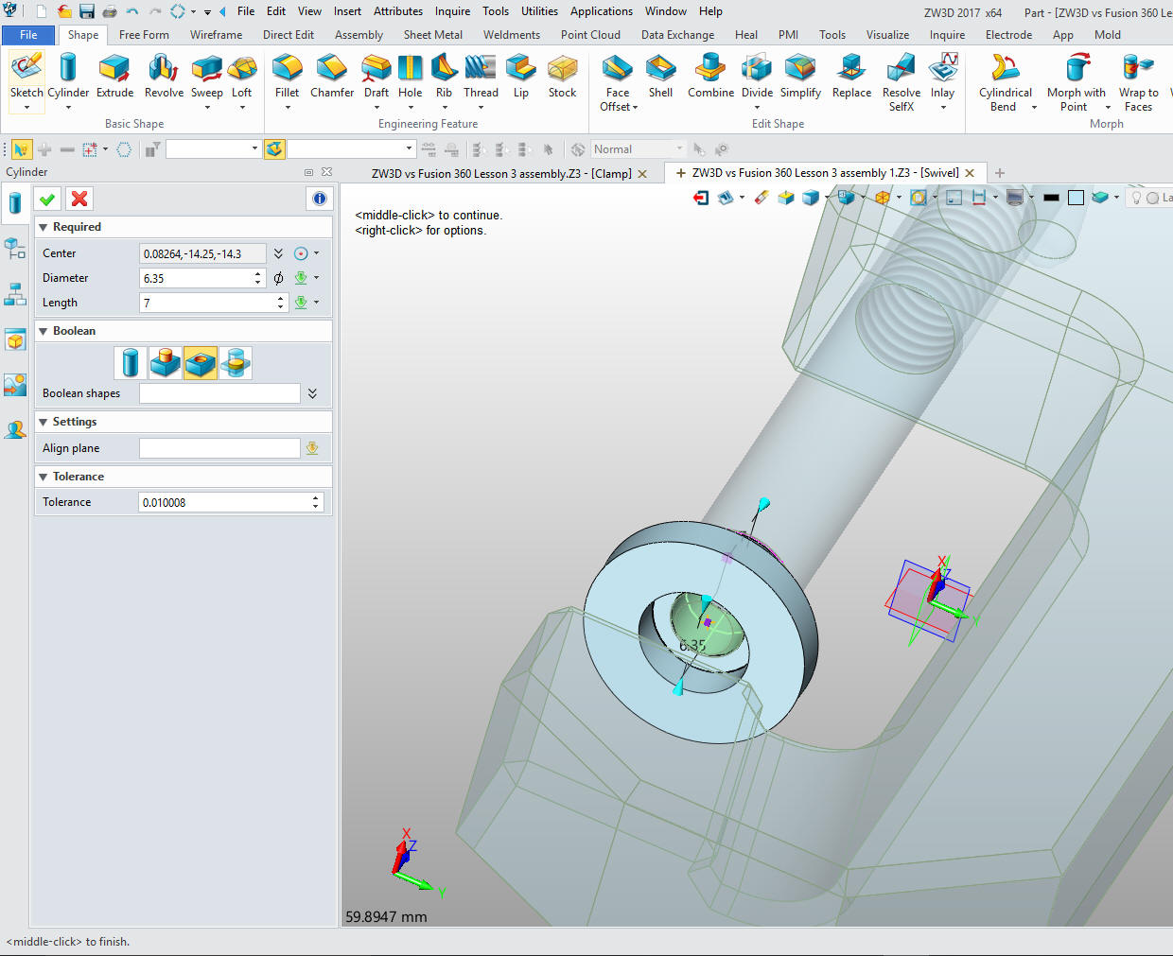Screen dimensions: 1173x956
Task: Toggle the filter icon beside the Normal dropdown
Action: tap(578, 149)
